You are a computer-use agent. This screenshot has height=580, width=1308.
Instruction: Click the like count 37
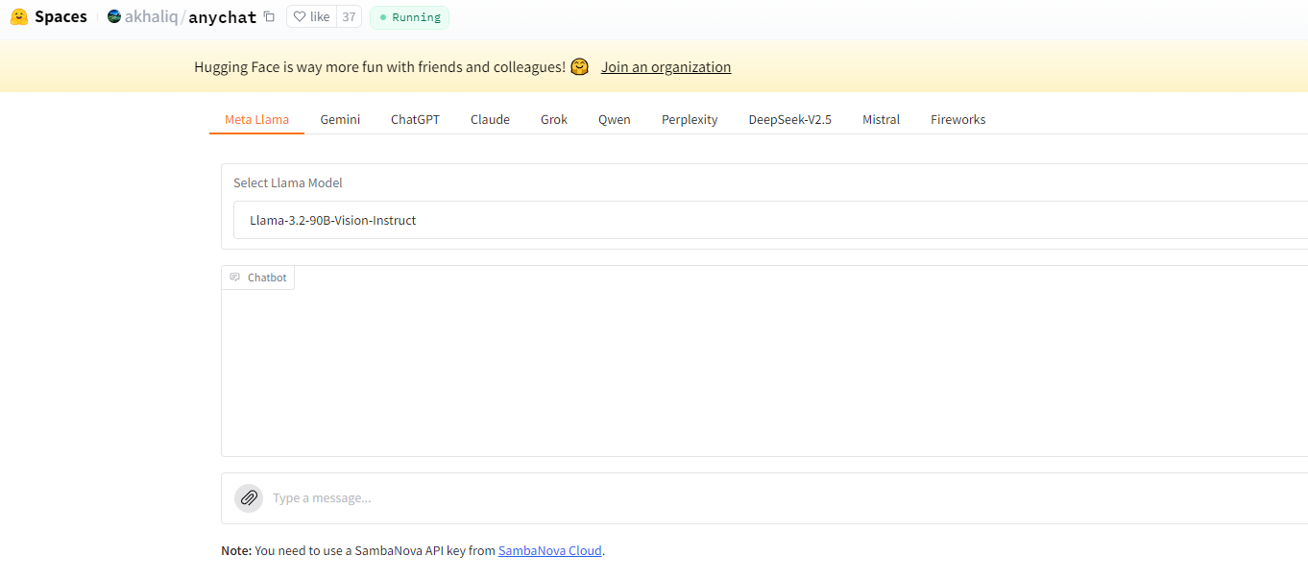pos(349,16)
